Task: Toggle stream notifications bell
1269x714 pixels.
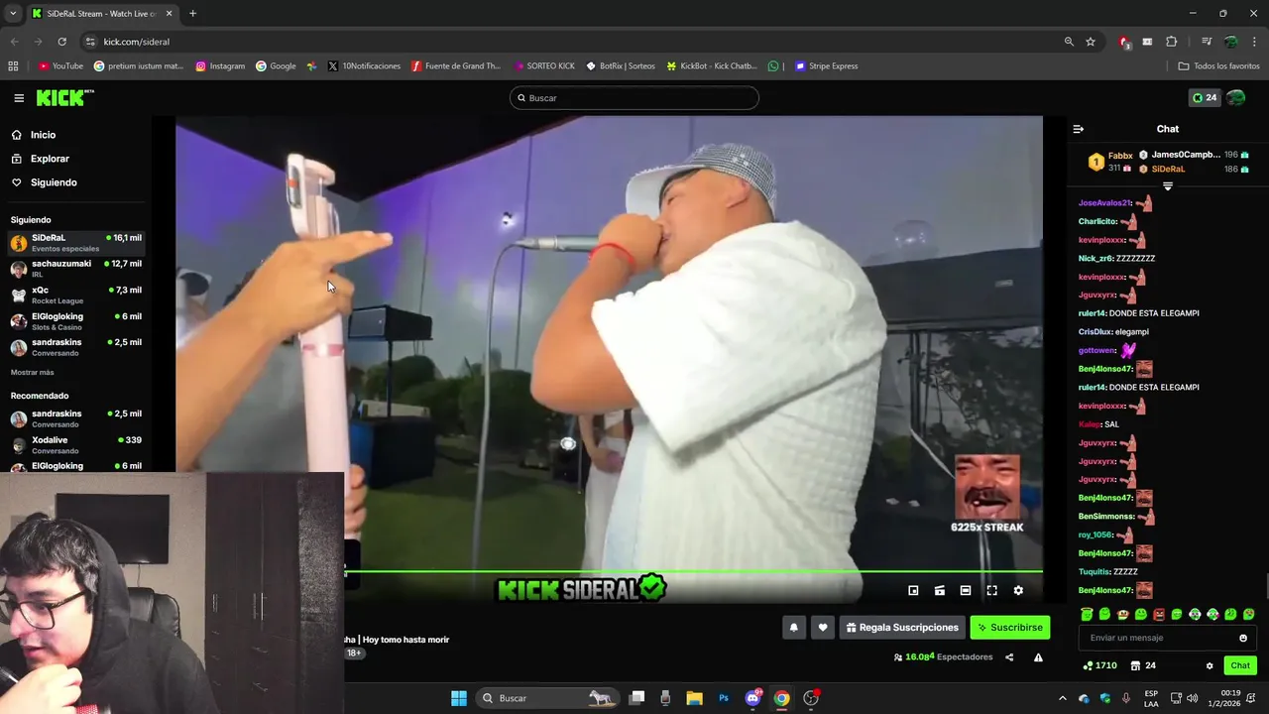Action: [793, 628]
